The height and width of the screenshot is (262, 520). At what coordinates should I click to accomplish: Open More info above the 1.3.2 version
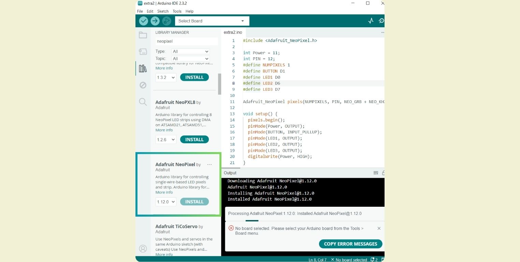click(x=164, y=68)
